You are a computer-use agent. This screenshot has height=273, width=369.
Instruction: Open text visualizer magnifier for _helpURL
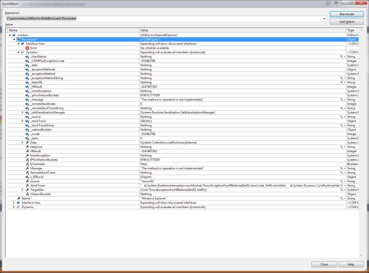(341, 83)
